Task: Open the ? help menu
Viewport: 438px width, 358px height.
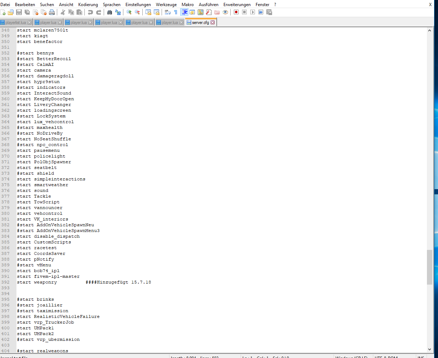Action: (275, 5)
